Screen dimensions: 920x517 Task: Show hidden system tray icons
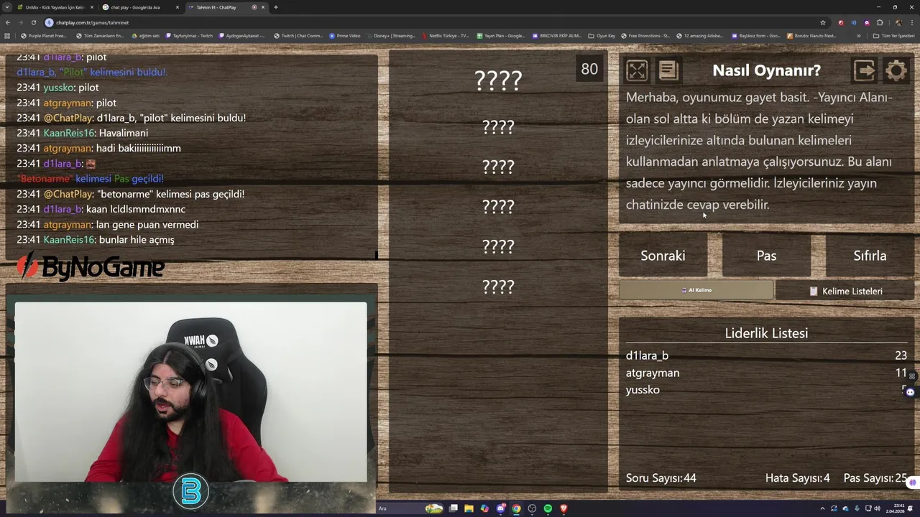point(822,508)
